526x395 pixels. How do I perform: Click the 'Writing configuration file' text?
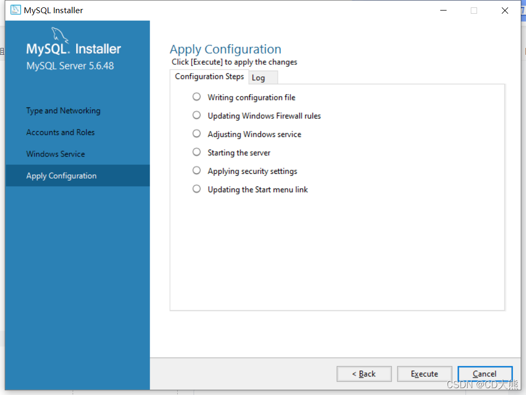coord(251,97)
